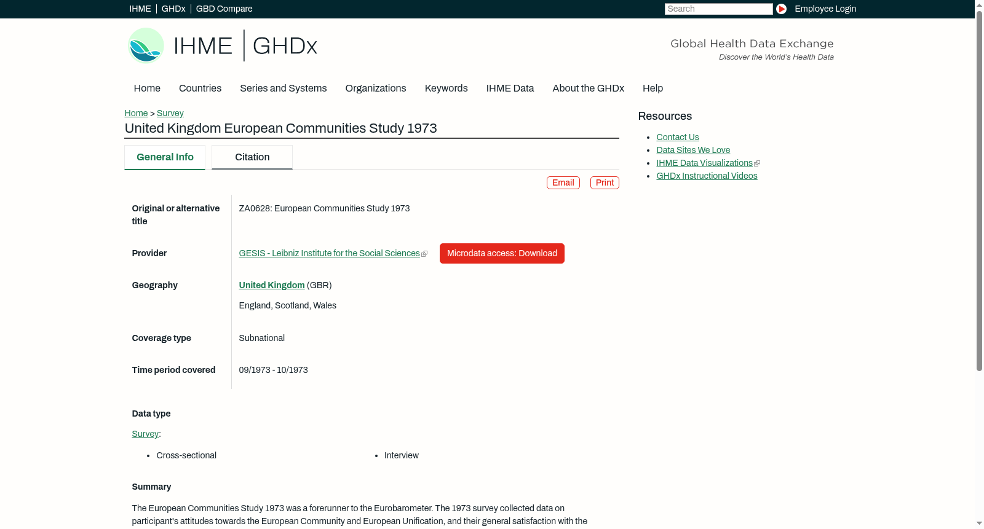984x529 pixels.
Task: Open GESIS - Leibniz Institute provider link
Action: (x=329, y=254)
